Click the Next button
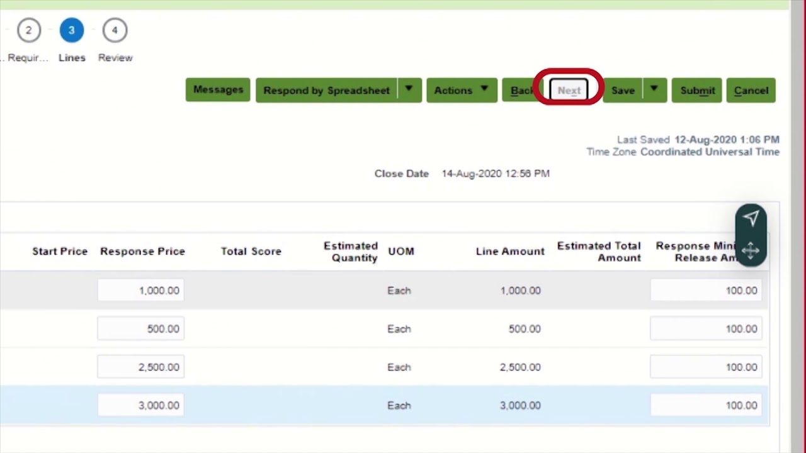Screen dimensions: 806x453 (569, 90)
